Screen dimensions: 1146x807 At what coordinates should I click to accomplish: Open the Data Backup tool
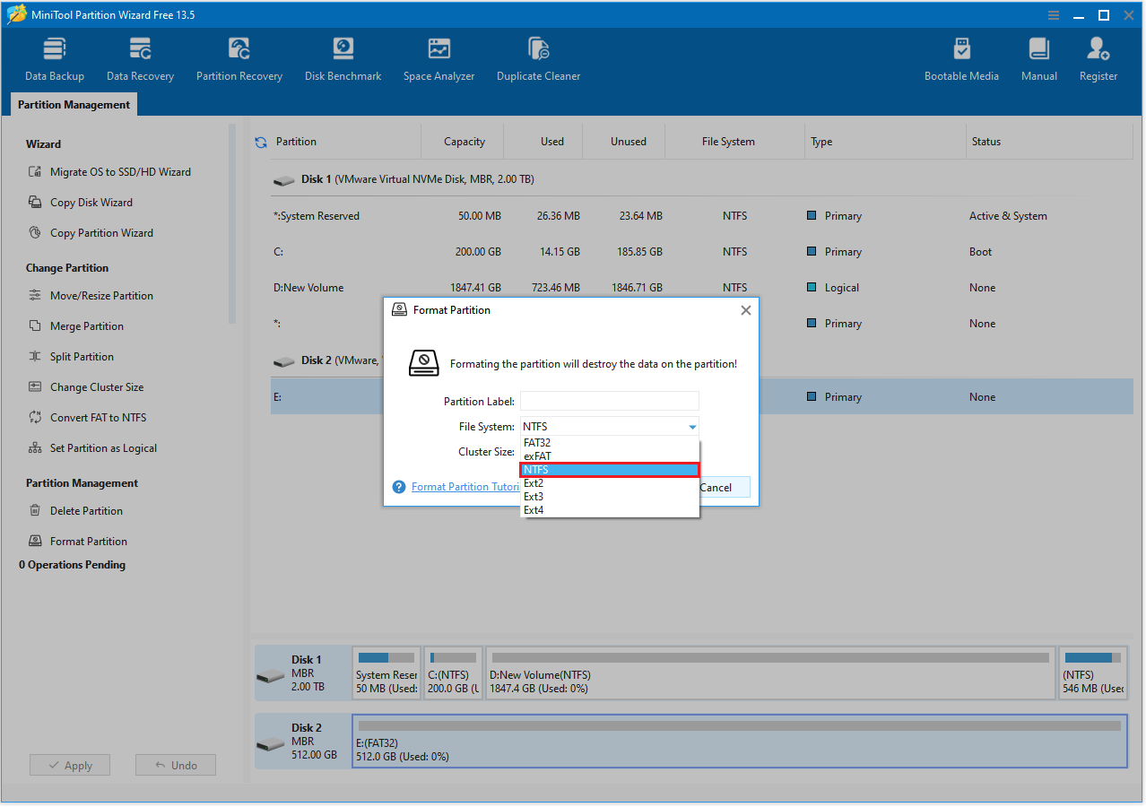pyautogui.click(x=54, y=57)
